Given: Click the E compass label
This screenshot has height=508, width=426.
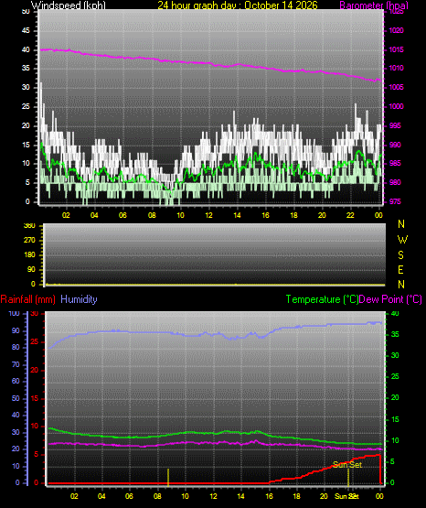Looking at the screenshot, I should coord(400,269).
